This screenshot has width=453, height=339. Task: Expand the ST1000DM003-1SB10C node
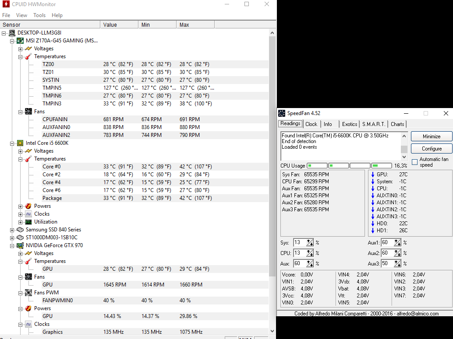[12, 238]
